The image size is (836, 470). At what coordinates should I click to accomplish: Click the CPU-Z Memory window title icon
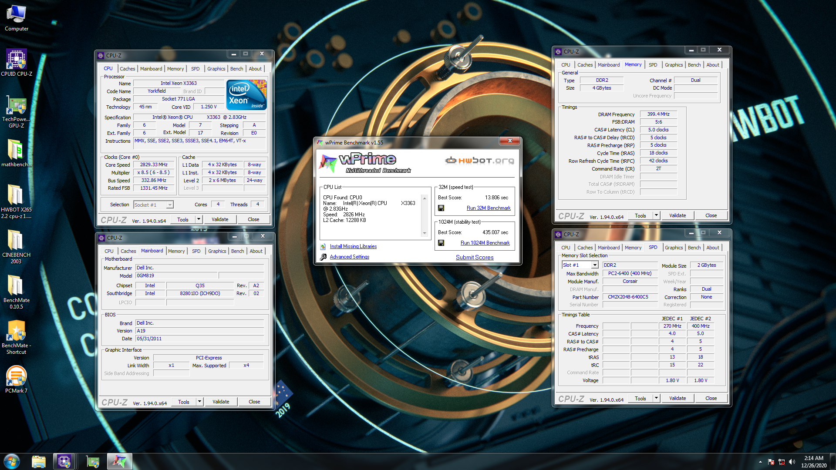click(558, 51)
